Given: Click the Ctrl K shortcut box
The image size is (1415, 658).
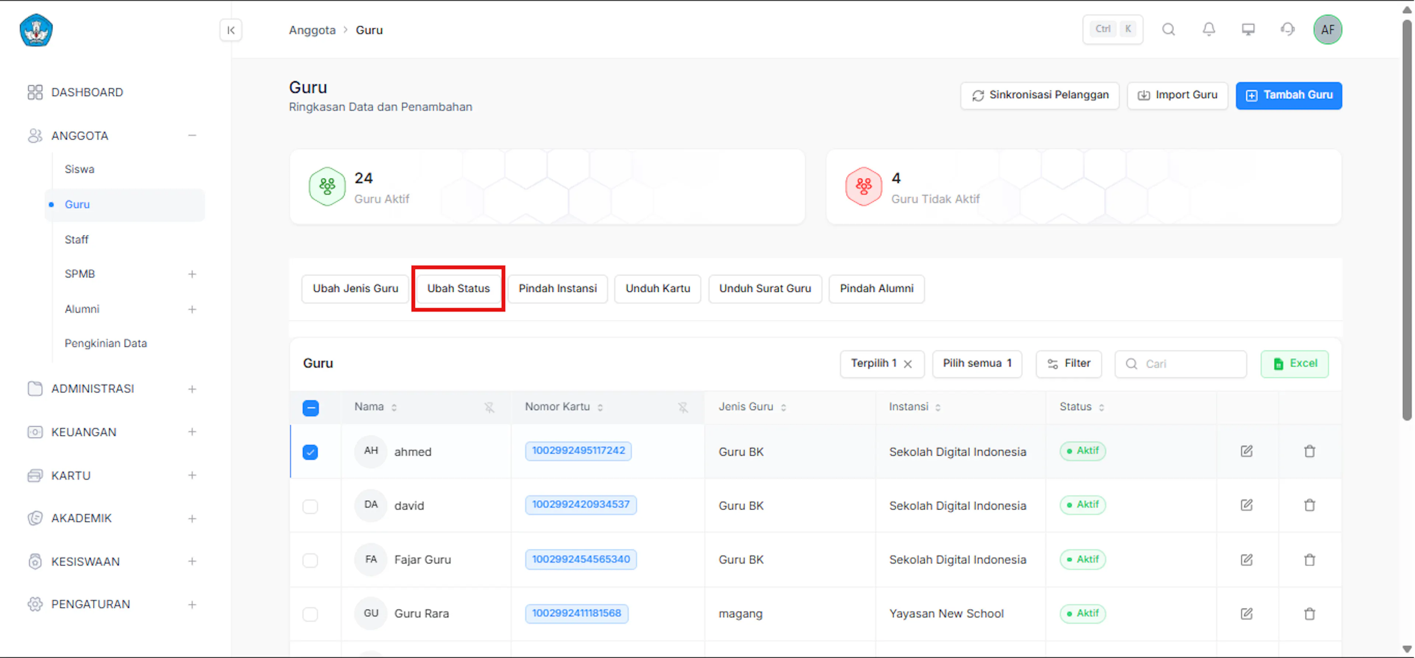Looking at the screenshot, I should click(x=1112, y=29).
